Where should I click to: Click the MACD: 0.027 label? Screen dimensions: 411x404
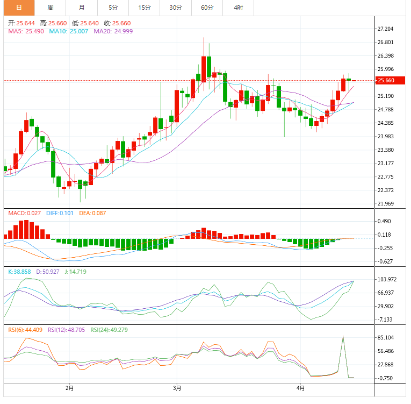pos(24,213)
